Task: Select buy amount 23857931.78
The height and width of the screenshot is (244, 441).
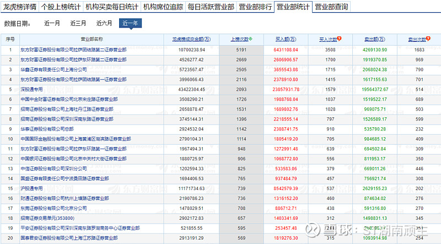Action: [x=286, y=89]
